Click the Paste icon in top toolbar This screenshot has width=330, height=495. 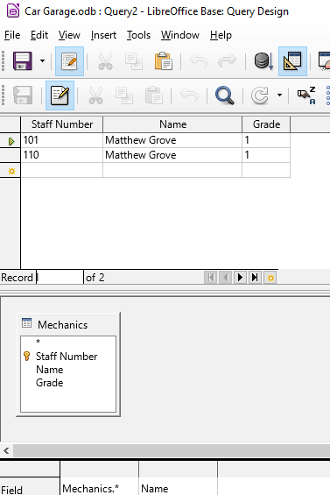[163, 61]
